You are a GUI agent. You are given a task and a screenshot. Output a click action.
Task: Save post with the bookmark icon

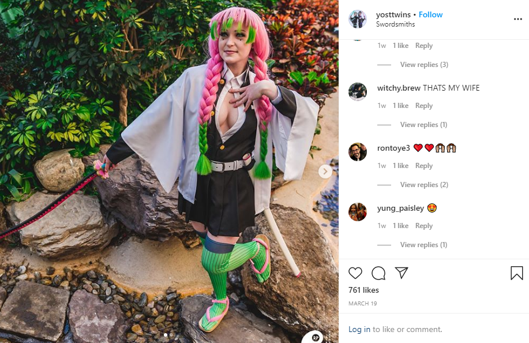click(x=516, y=273)
